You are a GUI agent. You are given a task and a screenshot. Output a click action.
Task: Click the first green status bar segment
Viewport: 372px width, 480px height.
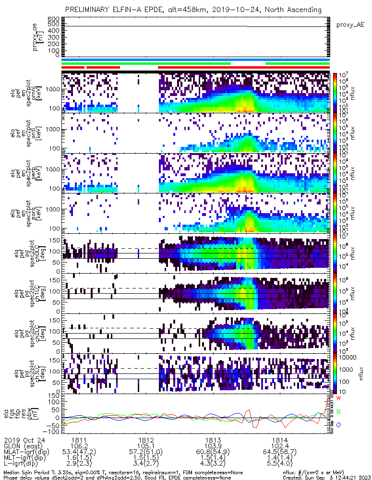(x=146, y=64)
